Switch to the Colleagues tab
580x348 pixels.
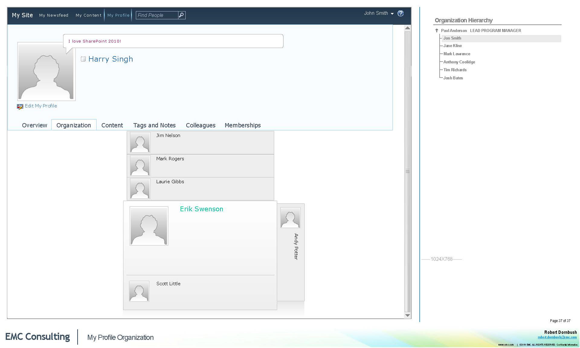click(x=201, y=125)
